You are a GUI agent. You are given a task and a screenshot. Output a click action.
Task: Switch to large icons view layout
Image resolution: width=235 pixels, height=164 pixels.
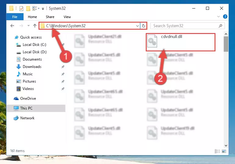point(224,151)
